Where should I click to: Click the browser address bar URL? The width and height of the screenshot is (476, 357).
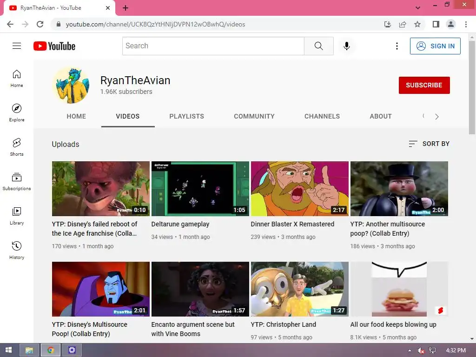[155, 24]
